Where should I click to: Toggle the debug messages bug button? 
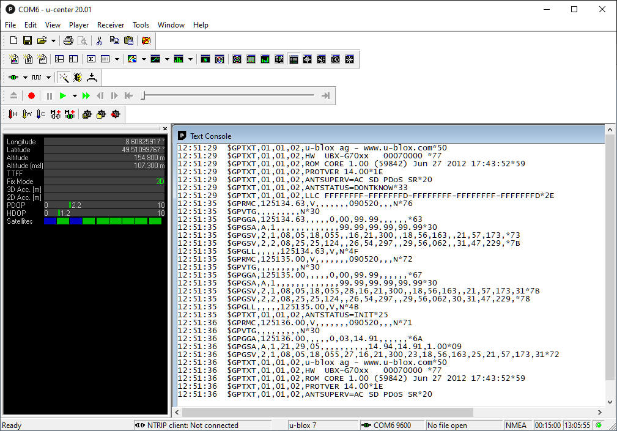pyautogui.click(x=78, y=78)
